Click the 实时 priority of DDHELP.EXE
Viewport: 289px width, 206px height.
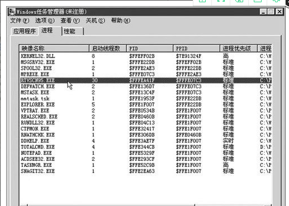228,141
